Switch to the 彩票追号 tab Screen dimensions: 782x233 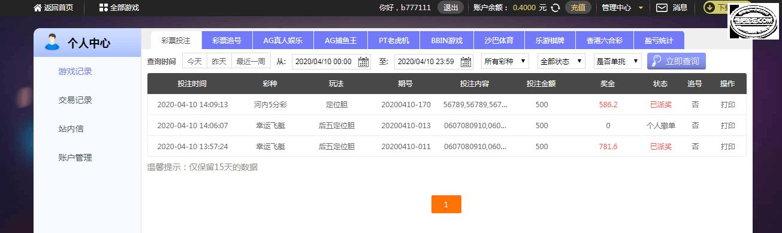[227, 40]
